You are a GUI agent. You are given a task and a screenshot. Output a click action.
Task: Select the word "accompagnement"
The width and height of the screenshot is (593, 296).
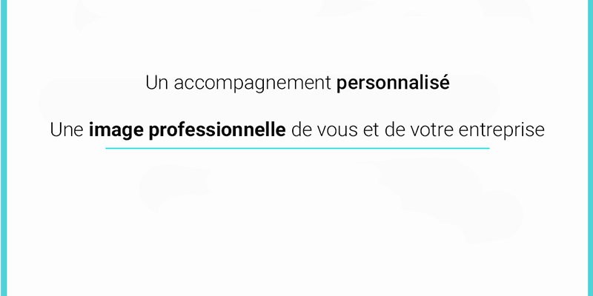[x=252, y=84]
